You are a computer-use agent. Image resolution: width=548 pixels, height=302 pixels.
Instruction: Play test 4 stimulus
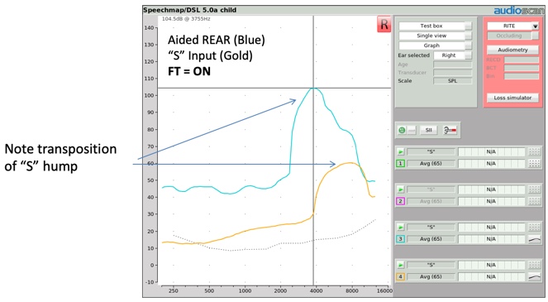point(401,266)
